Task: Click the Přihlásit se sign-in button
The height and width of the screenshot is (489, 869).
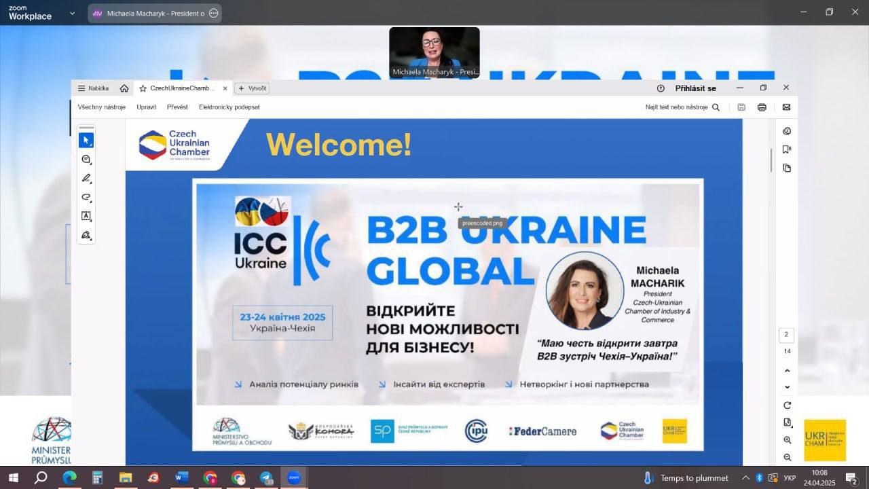Action: [x=695, y=88]
